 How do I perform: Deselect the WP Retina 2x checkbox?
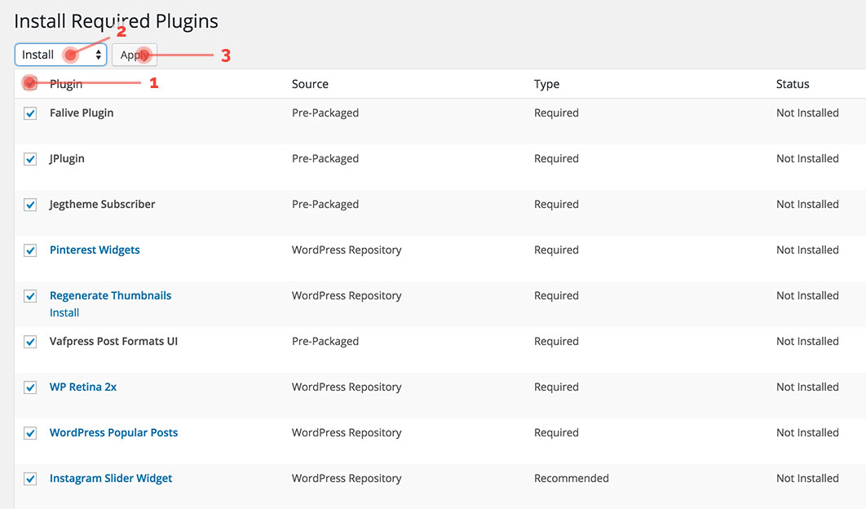pyautogui.click(x=30, y=387)
